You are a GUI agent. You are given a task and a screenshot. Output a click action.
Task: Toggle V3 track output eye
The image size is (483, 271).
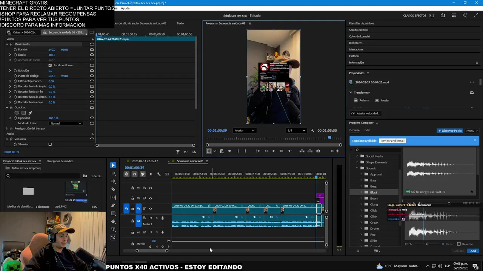(x=151, y=188)
